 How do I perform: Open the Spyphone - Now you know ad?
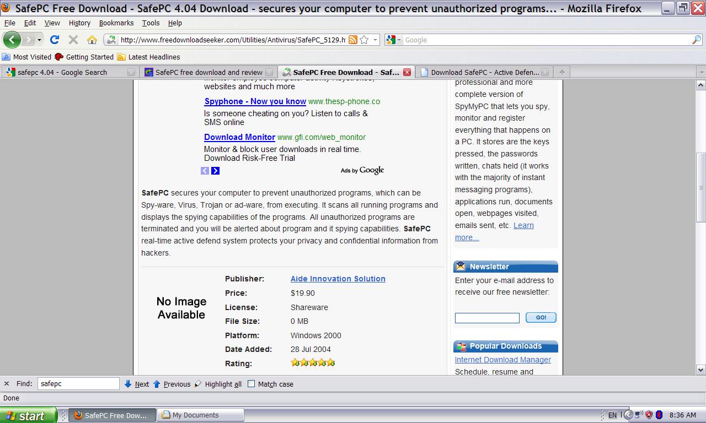[255, 101]
